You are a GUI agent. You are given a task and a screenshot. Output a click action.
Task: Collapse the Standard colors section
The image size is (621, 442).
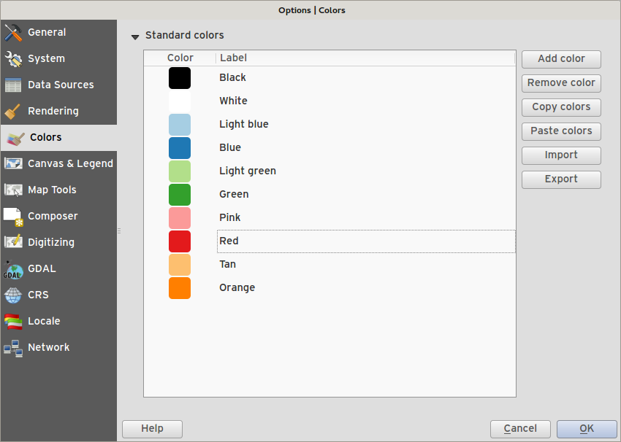point(135,36)
